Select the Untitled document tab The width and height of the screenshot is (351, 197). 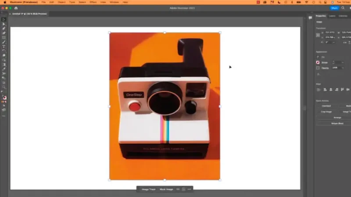pos(29,14)
